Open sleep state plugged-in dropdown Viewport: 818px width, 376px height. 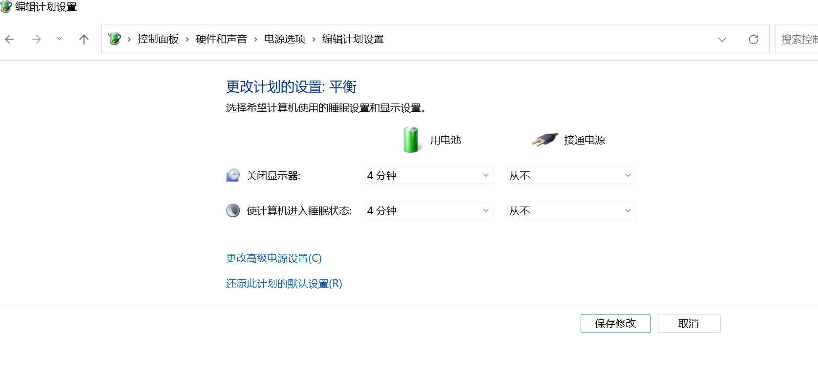click(571, 210)
